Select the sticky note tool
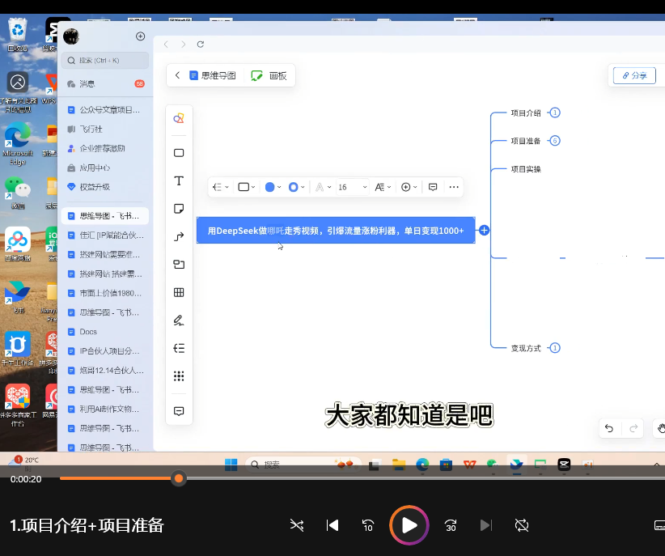665x556 pixels. [179, 209]
